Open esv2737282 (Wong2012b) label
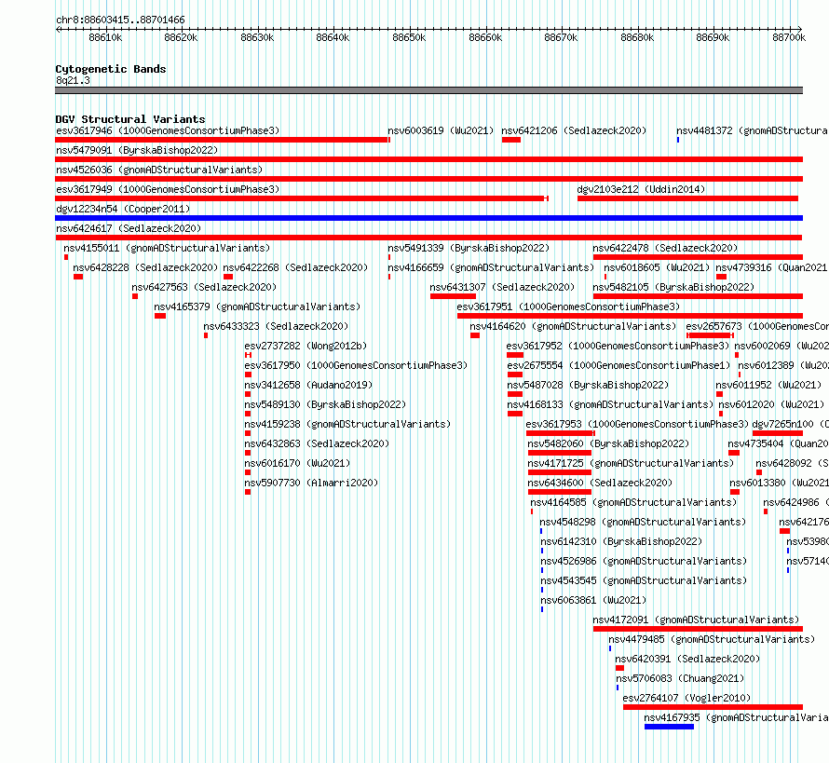The image size is (829, 763). [x=306, y=346]
